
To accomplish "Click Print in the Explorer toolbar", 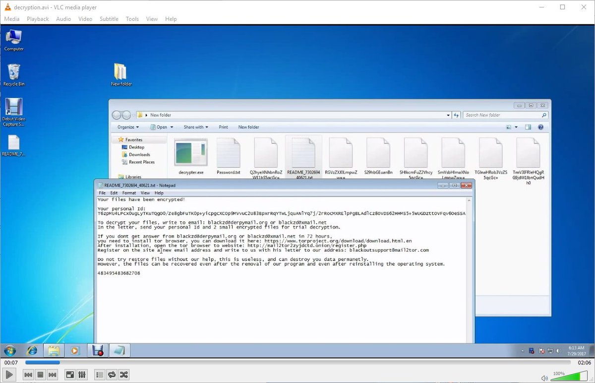I will click(223, 127).
